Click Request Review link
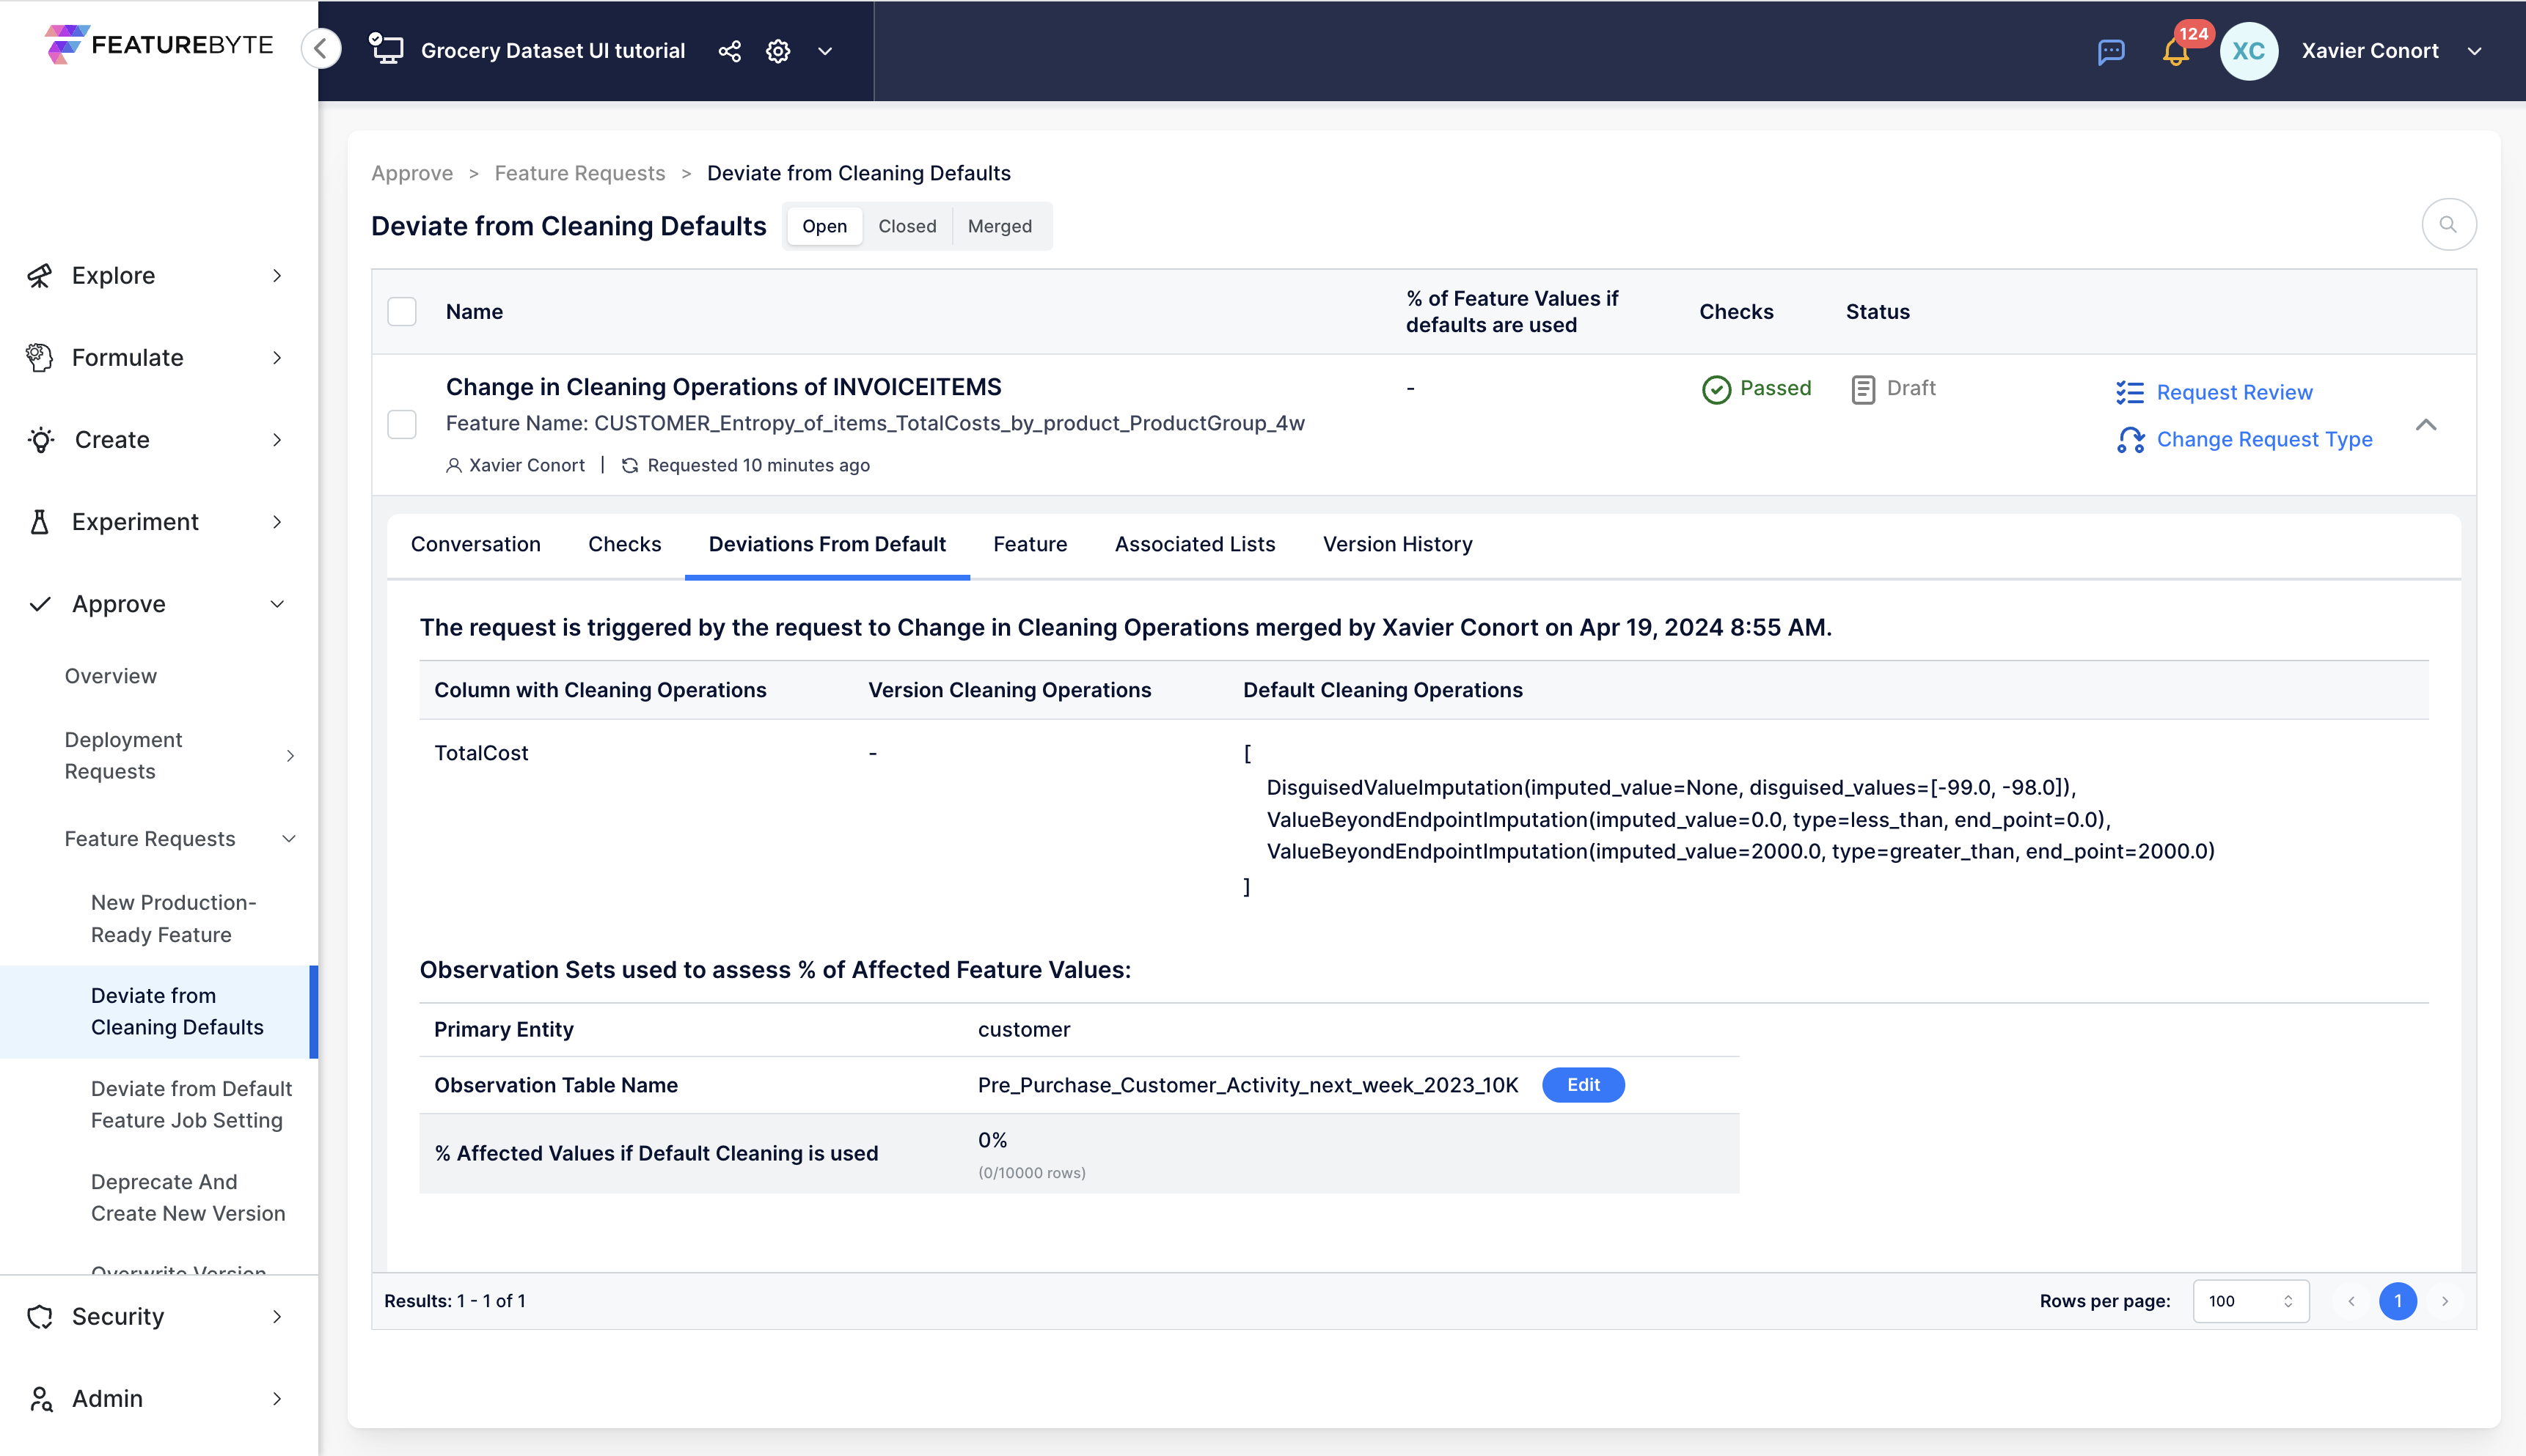Screen dimensions: 2526x1456 click(2234, 392)
